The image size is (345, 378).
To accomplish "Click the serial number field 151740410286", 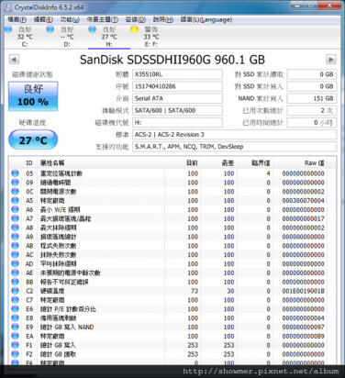I will [x=177, y=86].
